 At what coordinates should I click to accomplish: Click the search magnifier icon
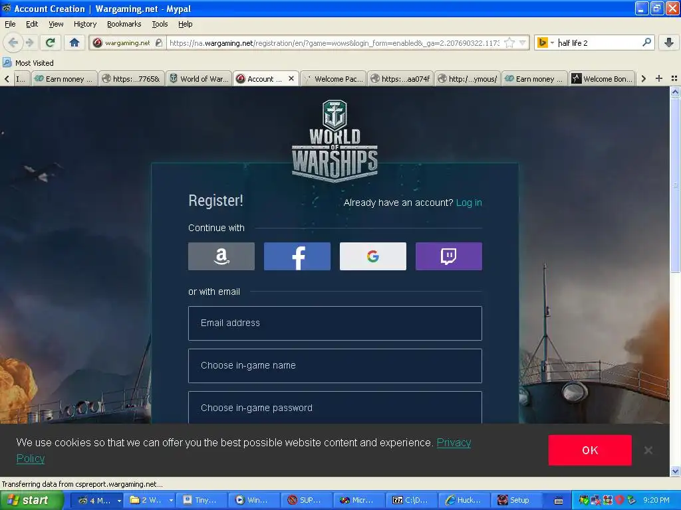coord(646,42)
